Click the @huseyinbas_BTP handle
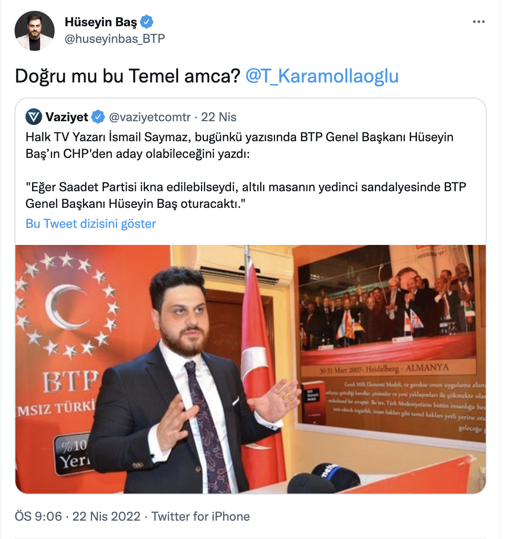Screen dimensions: 507x539 tap(115, 39)
